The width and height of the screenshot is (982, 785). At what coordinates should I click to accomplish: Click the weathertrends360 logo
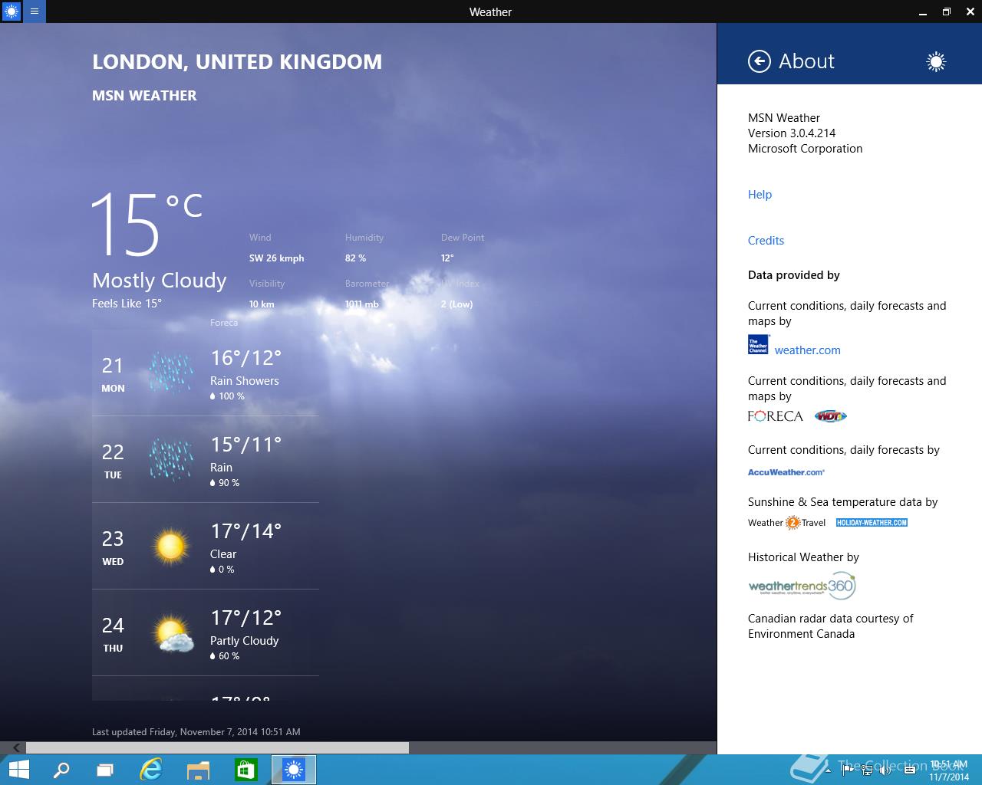(802, 586)
